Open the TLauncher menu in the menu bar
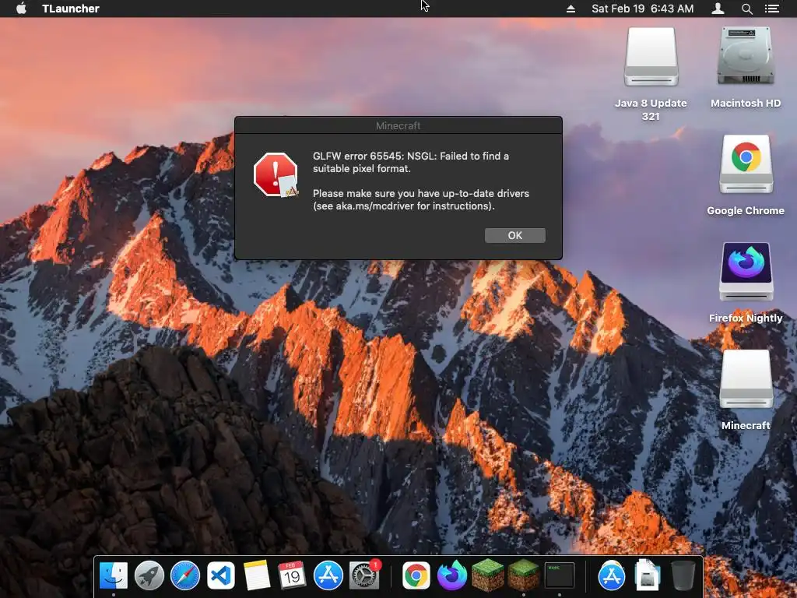 [71, 9]
